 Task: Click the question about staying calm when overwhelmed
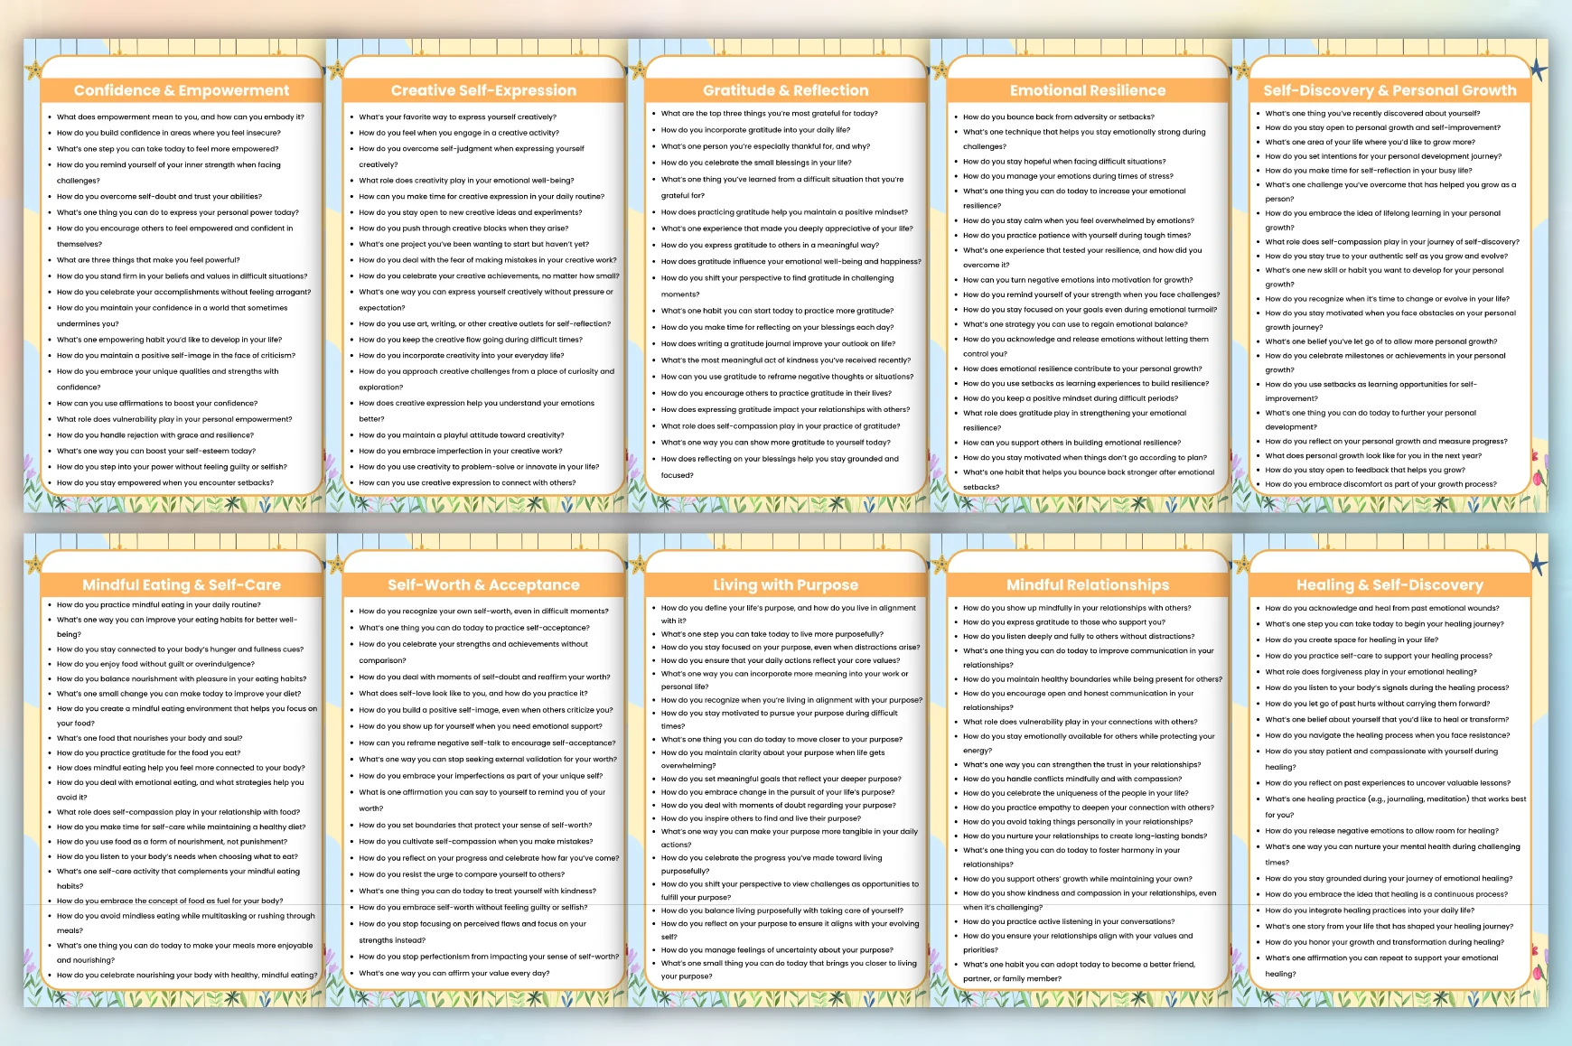[1079, 220]
